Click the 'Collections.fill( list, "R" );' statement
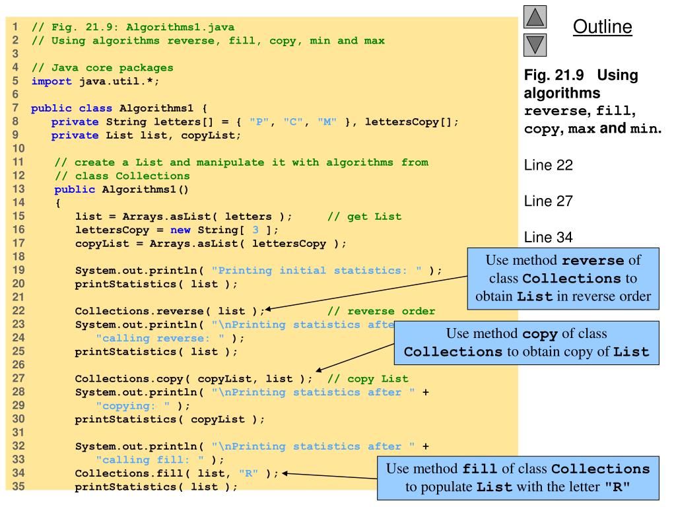Screen dimensions: 676x507 pyautogui.click(x=177, y=473)
